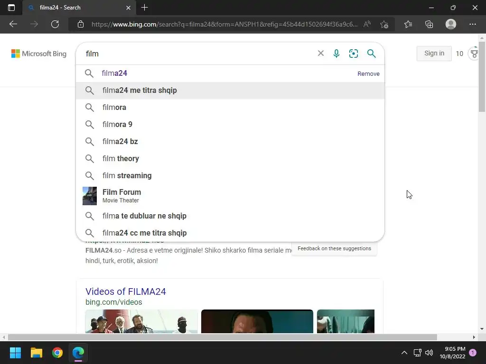Start voice search with microphone icon
The height and width of the screenshot is (364, 486).
point(336,54)
